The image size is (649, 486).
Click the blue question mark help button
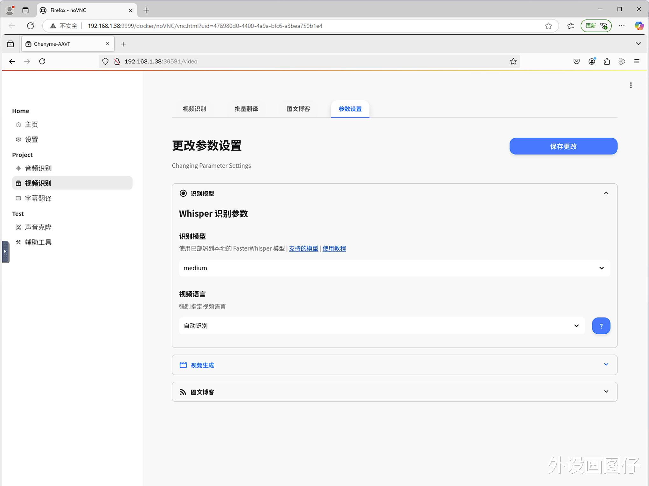[601, 326]
